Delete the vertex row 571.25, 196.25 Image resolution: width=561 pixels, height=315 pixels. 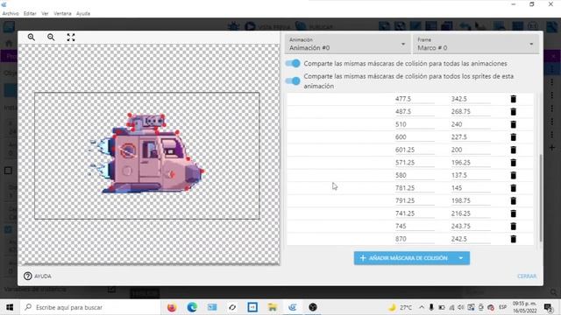[x=513, y=163]
